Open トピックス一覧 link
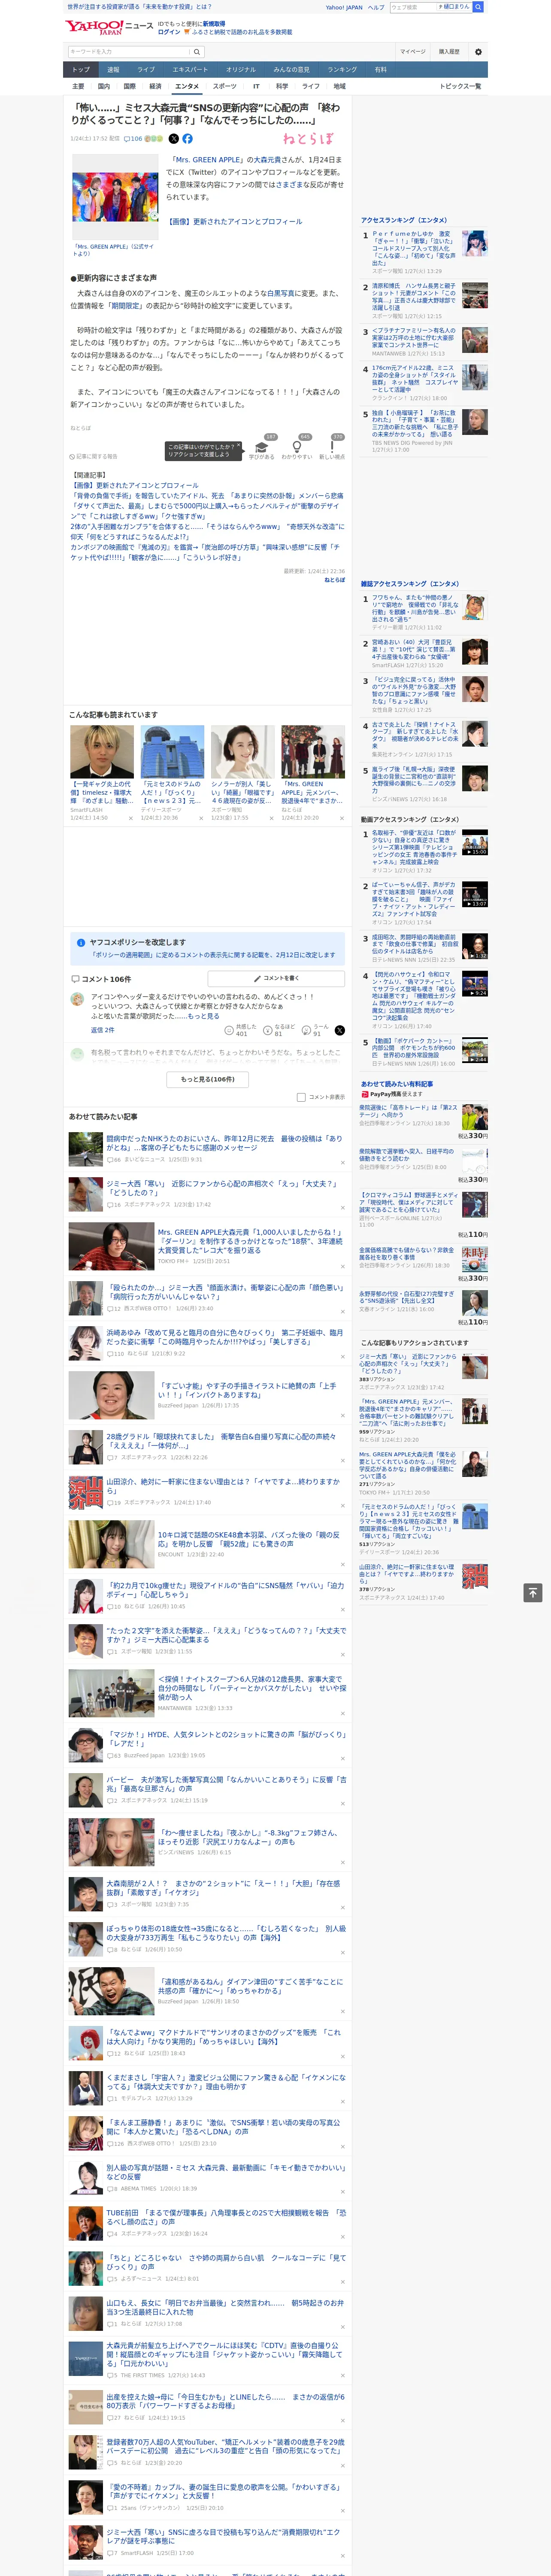Viewport: 551px width, 2576px height. (460, 86)
